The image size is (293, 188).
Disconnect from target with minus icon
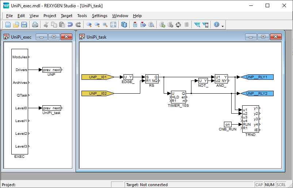click(170, 25)
